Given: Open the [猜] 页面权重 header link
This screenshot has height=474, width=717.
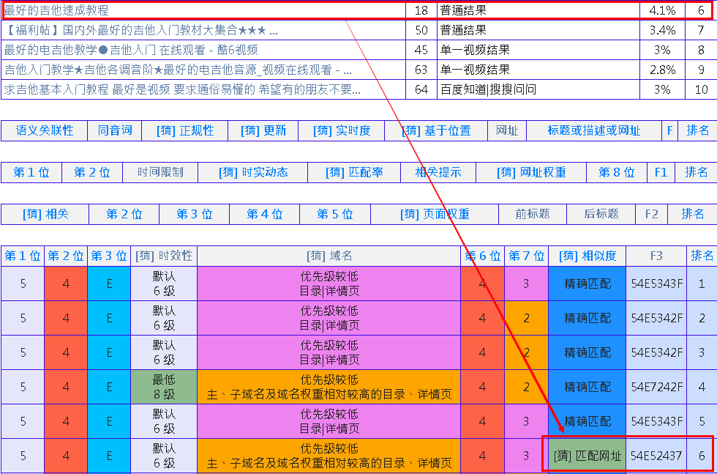Looking at the screenshot, I should coord(435,214).
